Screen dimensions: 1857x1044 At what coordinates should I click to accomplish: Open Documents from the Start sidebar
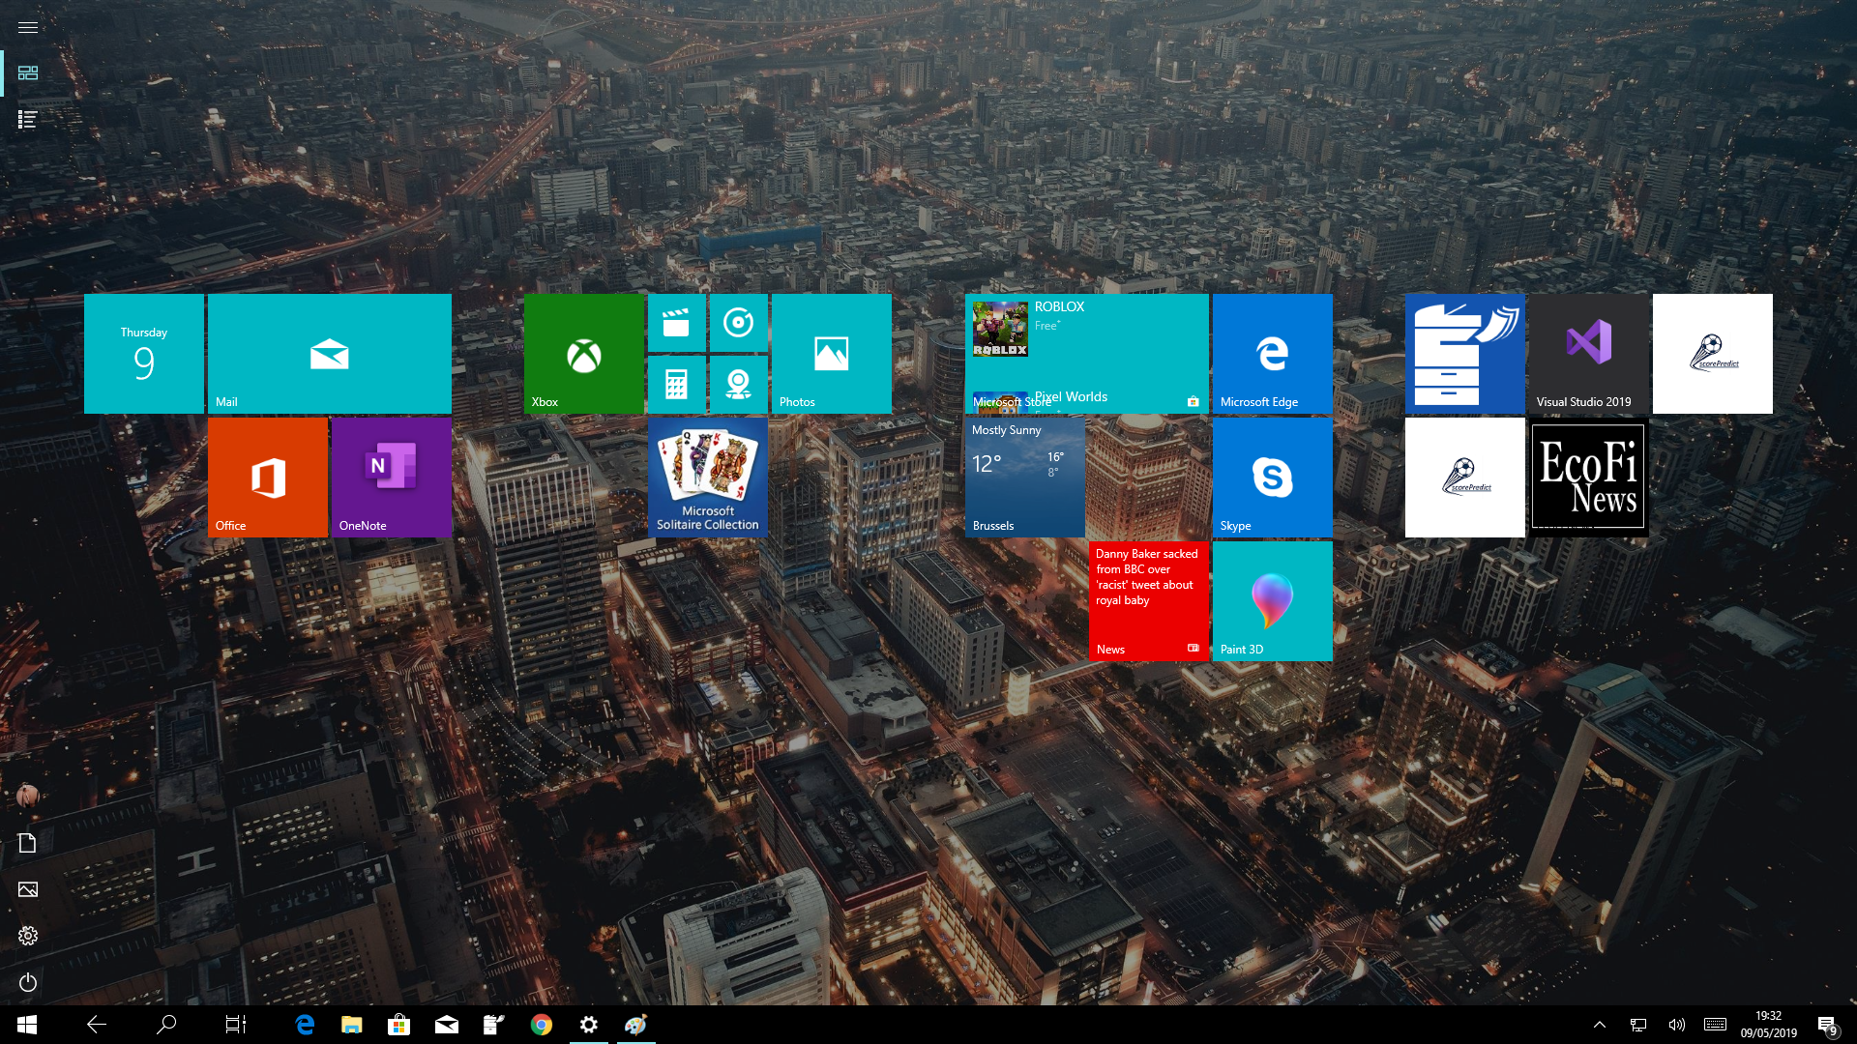tap(28, 843)
